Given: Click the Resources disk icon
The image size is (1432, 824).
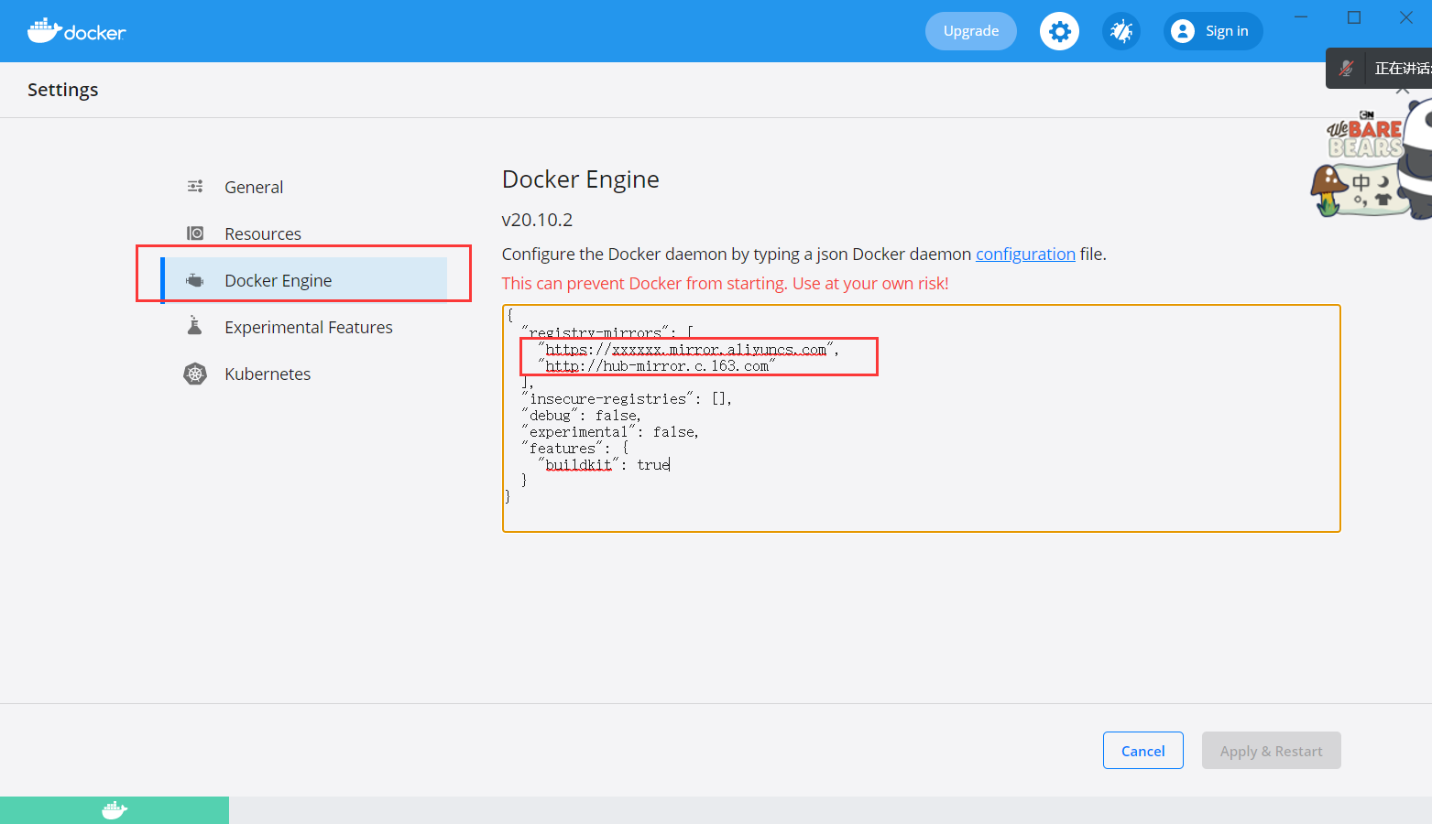Looking at the screenshot, I should [x=195, y=233].
